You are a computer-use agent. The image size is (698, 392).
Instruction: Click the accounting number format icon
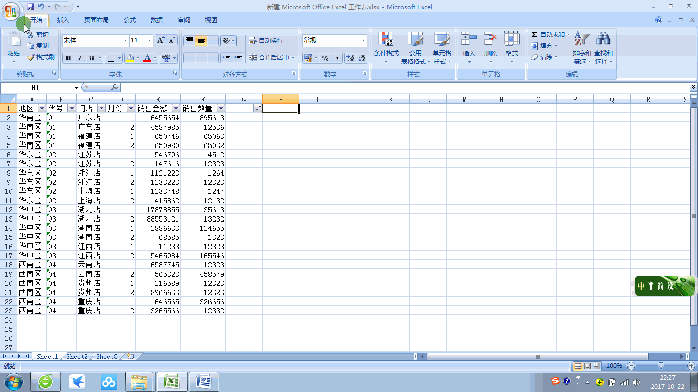click(308, 58)
